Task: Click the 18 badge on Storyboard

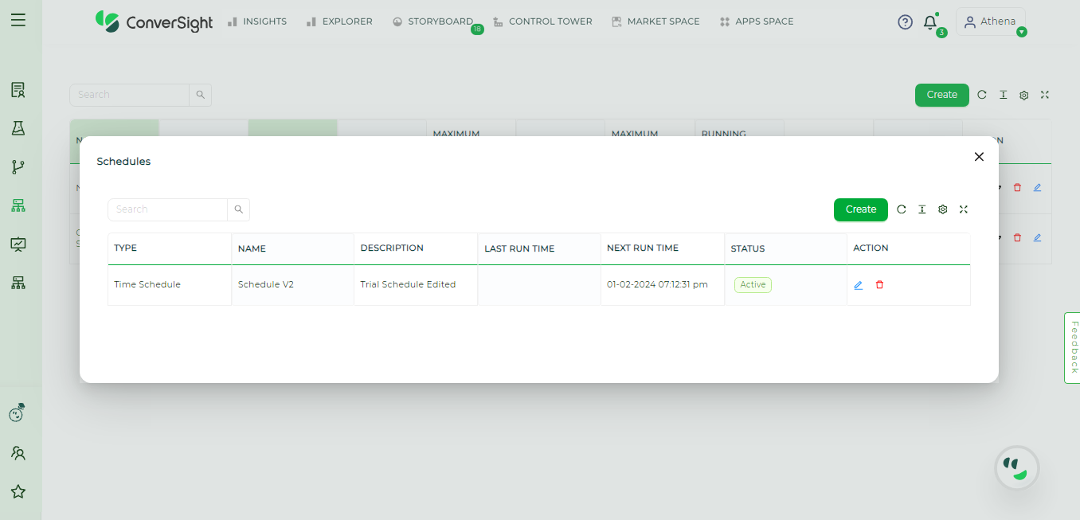Action: 477,29
